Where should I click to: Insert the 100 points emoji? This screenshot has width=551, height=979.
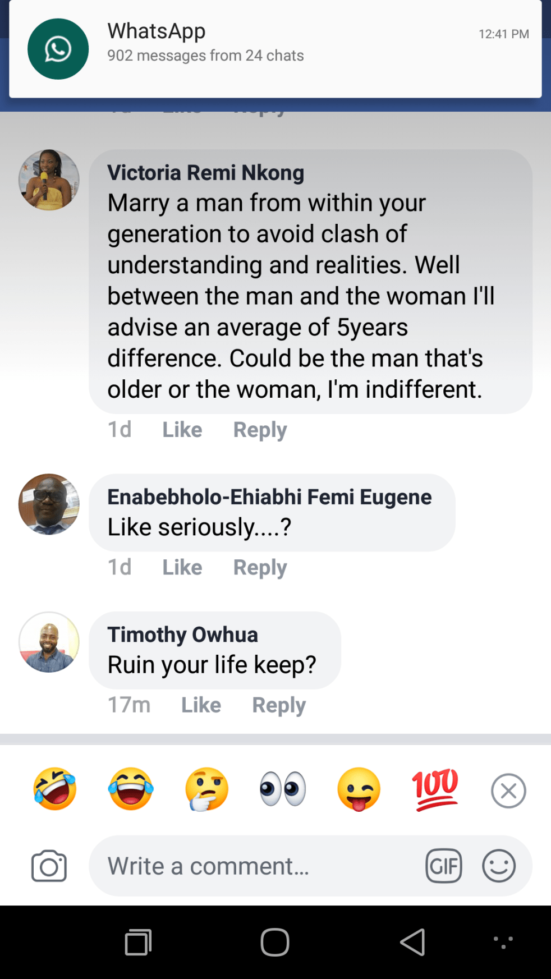tap(435, 789)
